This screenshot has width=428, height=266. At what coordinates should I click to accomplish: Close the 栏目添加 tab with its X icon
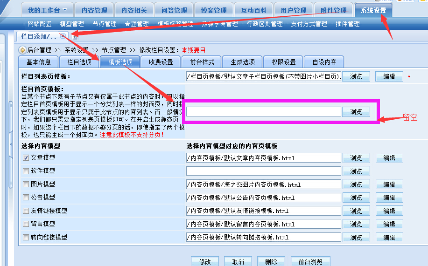coord(63,36)
